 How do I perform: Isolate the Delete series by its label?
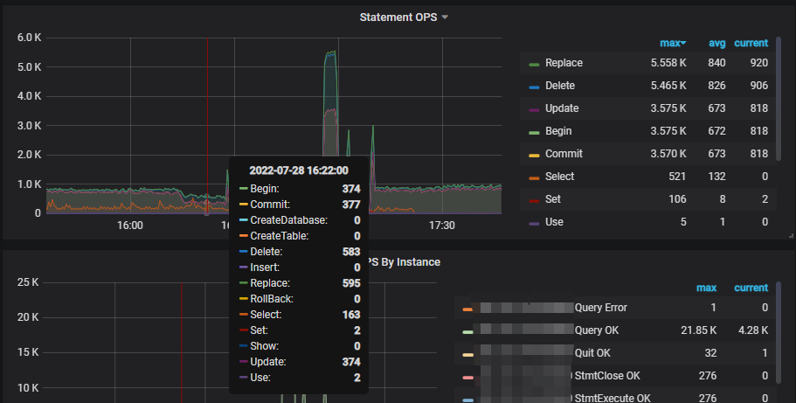pos(561,86)
